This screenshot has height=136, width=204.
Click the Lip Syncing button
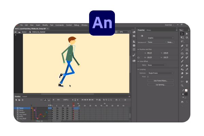(x=160, y=84)
